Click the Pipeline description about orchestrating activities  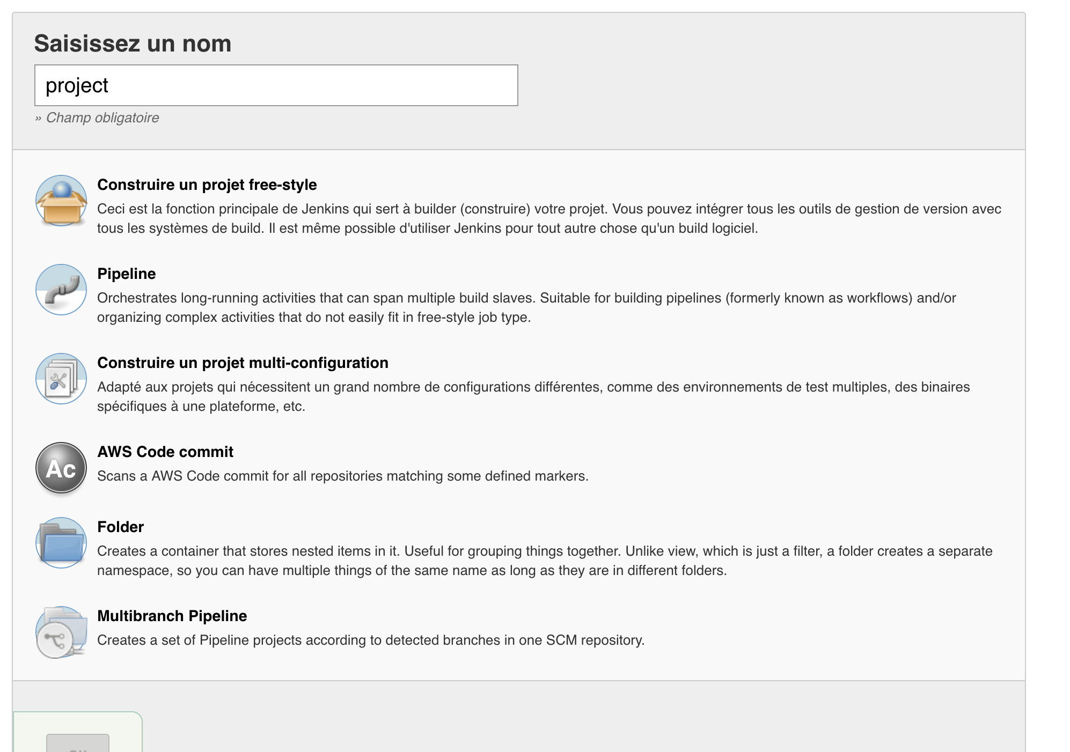(x=526, y=307)
